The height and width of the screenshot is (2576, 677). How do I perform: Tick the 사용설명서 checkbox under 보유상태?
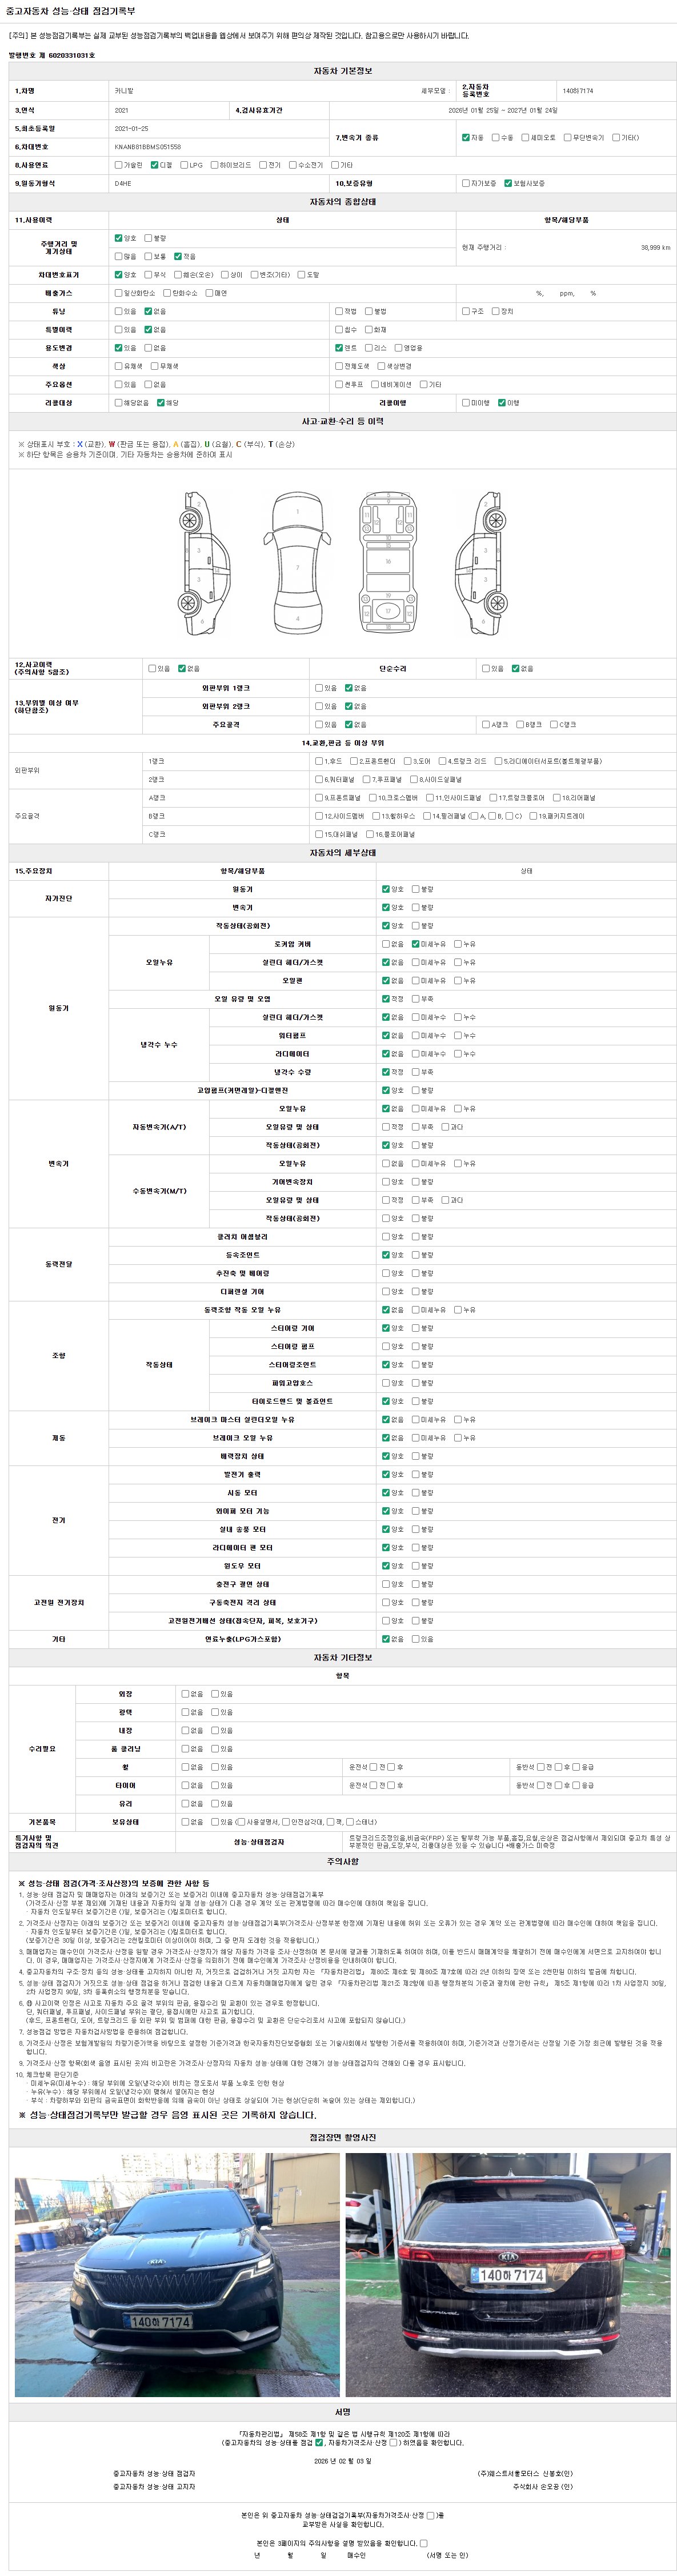click(241, 1821)
